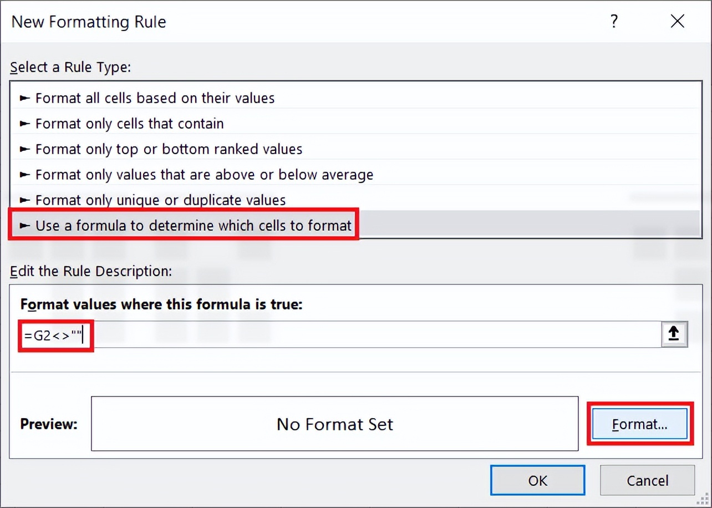Viewport: 712px width, 508px height.
Task: Click the Help question mark icon
Action: 614,22
